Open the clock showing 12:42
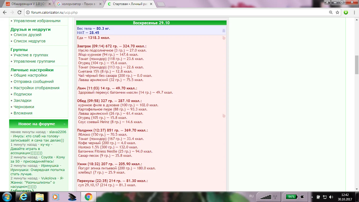This screenshot has height=202, width=359. click(345, 197)
